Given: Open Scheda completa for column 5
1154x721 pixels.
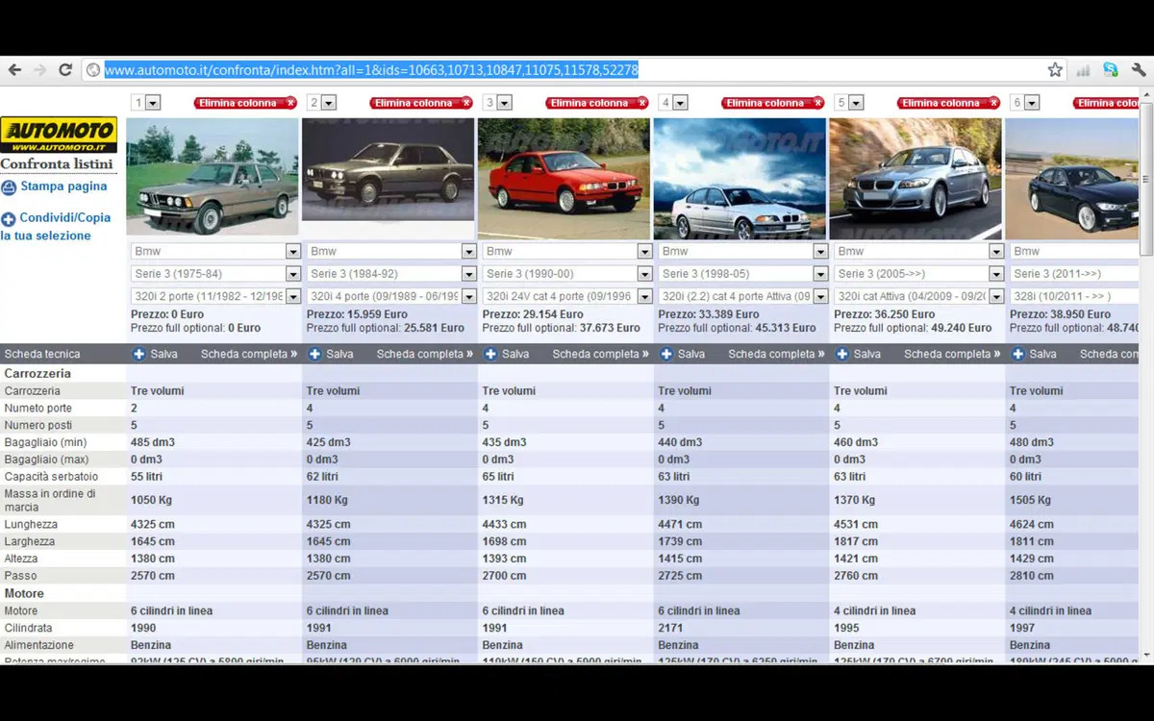Looking at the screenshot, I should pos(953,354).
